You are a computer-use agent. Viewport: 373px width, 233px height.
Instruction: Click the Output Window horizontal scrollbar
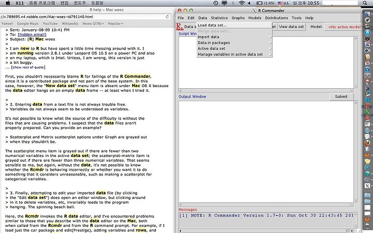266,205
